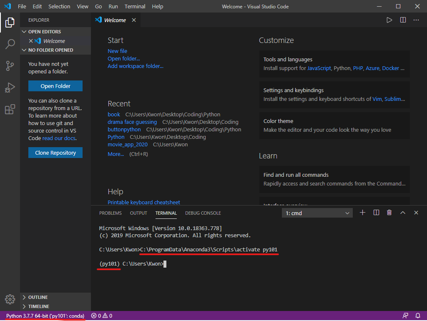Open the Extensions view
Screen dimensions: 427x321
pos(10,109)
